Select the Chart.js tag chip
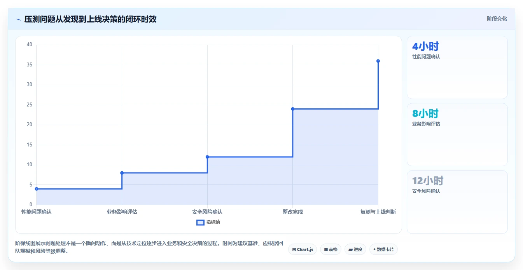Viewport: 523px width, 270px height. (303, 249)
